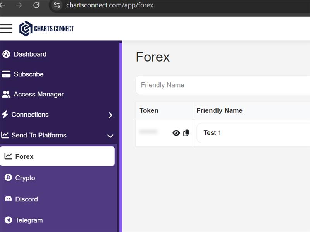This screenshot has width=310, height=232.
Task: Copy the token with the copy icon
Action: pos(186,133)
